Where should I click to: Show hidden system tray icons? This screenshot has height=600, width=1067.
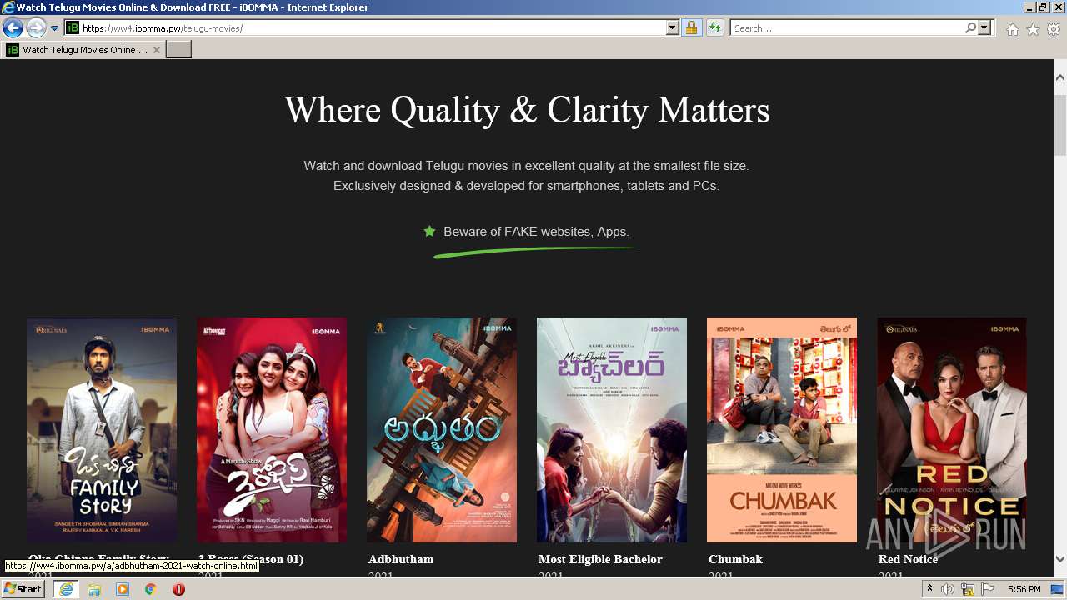pos(929,589)
